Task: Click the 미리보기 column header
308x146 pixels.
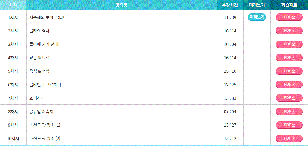Action: [x=257, y=5]
